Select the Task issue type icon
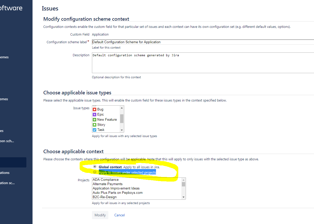This screenshot has width=314, height=224. 95,130
